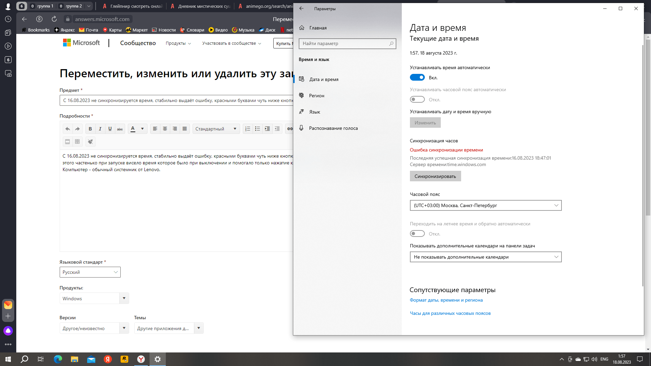
Task: Open Участвовать в сообществе menu
Action: click(232, 43)
